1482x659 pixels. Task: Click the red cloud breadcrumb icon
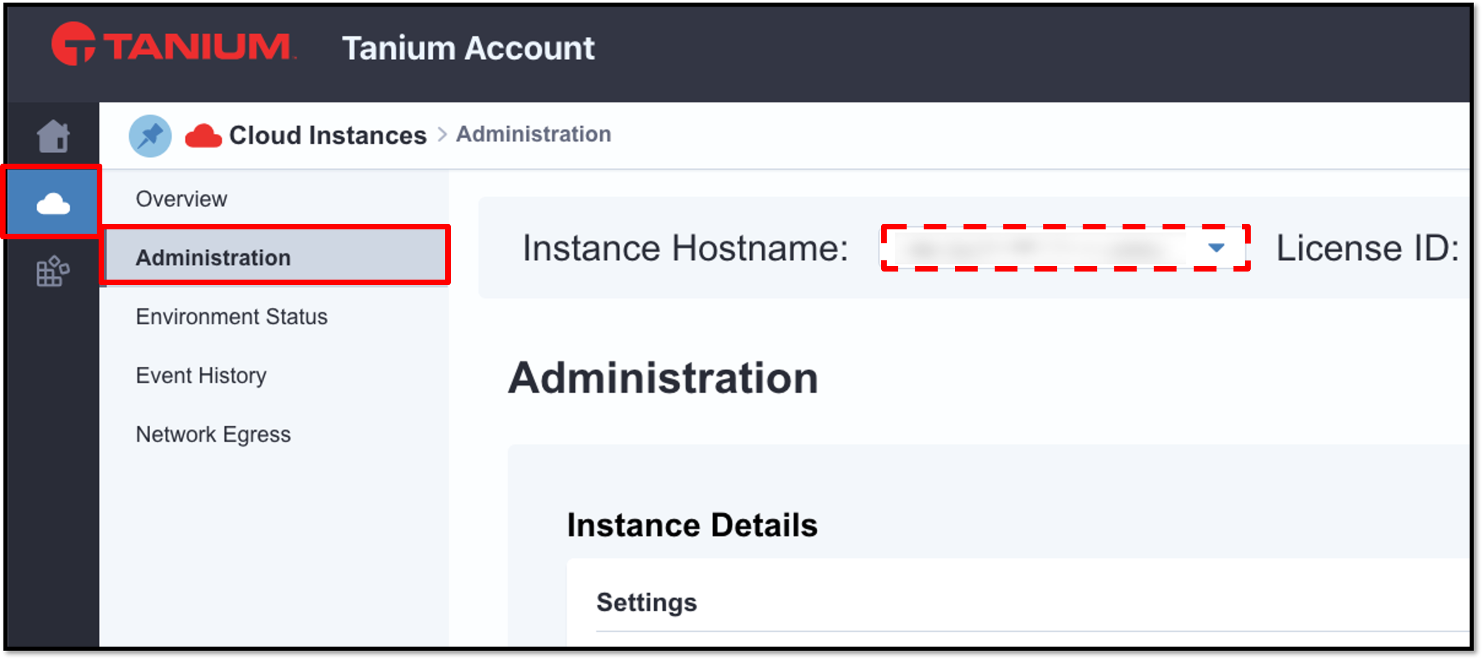(x=203, y=136)
